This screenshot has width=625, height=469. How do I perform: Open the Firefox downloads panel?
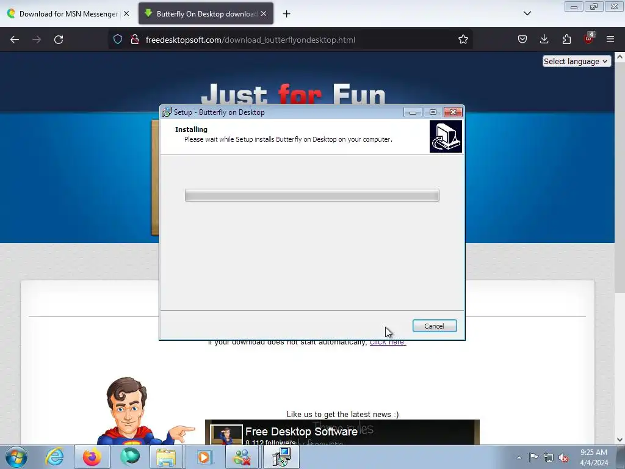click(544, 40)
